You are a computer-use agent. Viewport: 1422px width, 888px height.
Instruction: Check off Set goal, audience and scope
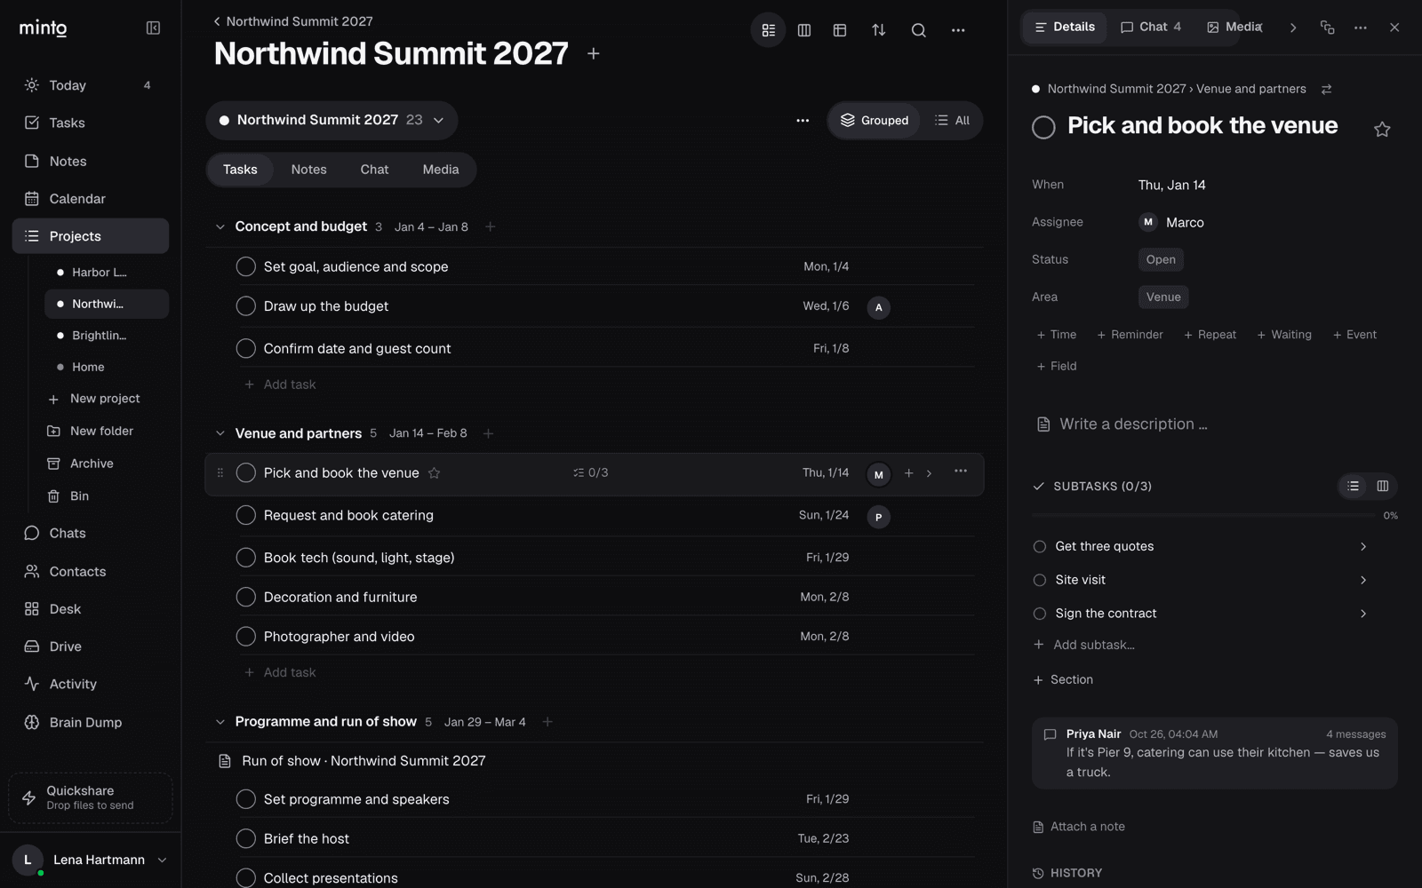[x=246, y=266]
